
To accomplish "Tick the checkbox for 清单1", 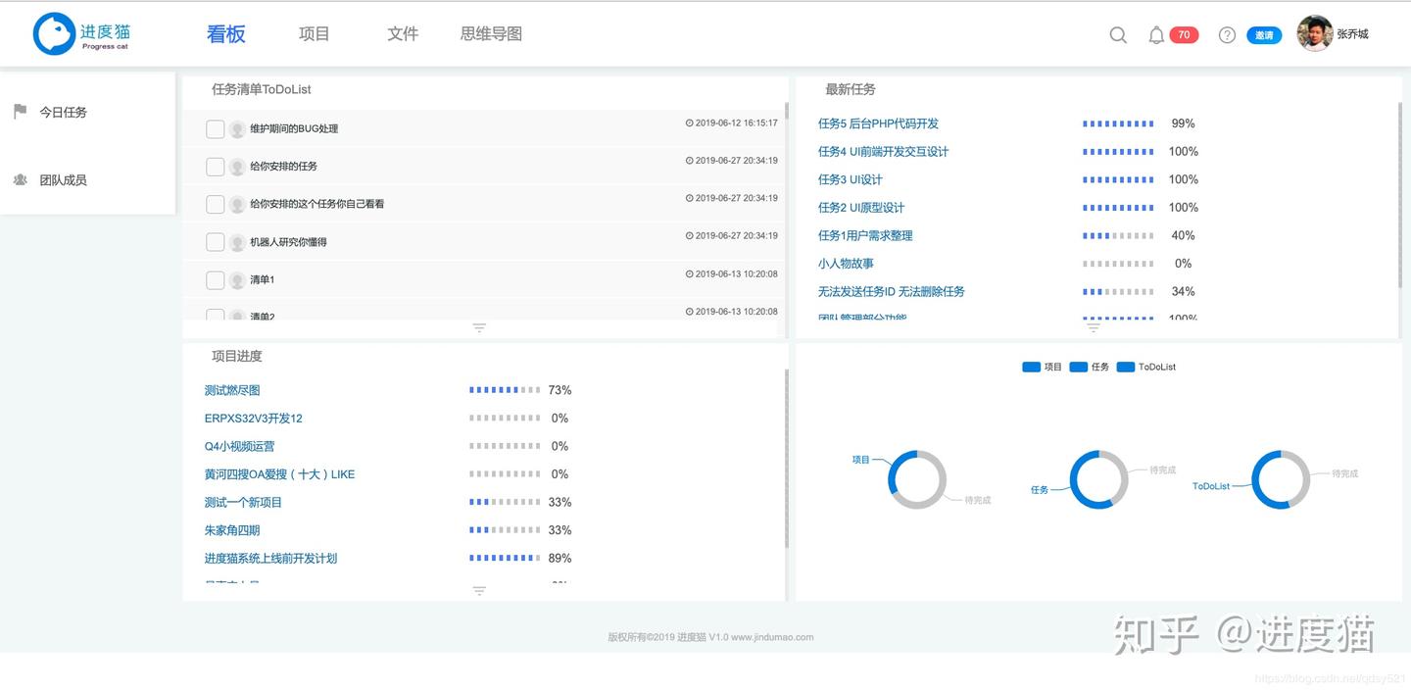I will 215,279.
